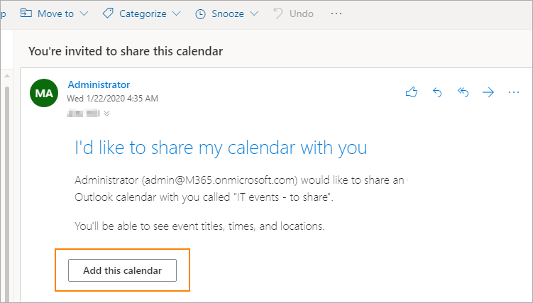Viewport: 533px width, 303px height.
Task: Open the top toolbar overflow ellipsis menu
Action: coord(336,13)
